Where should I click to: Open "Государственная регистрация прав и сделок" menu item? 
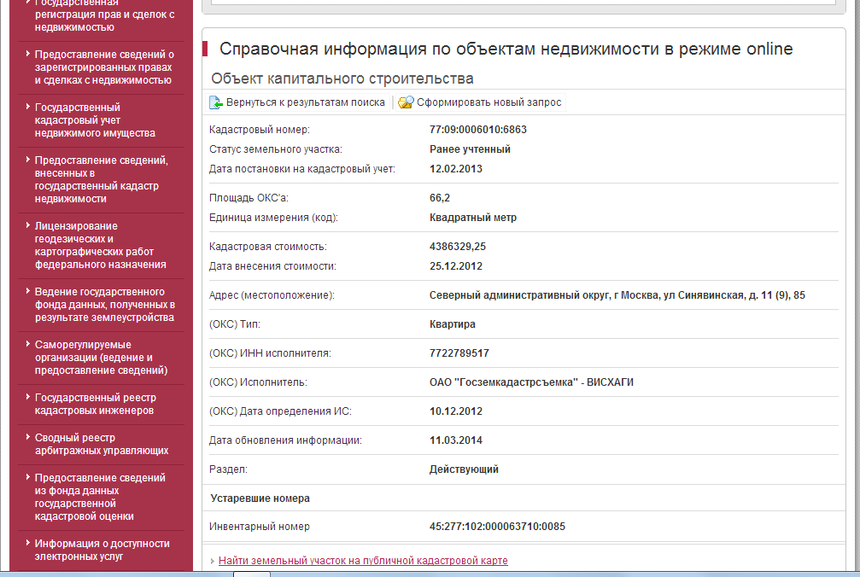[103, 15]
